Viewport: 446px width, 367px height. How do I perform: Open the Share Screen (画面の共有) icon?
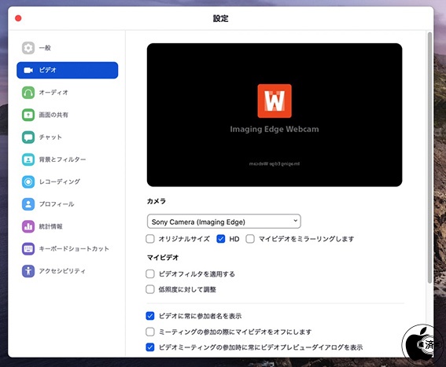pyautogui.click(x=28, y=115)
